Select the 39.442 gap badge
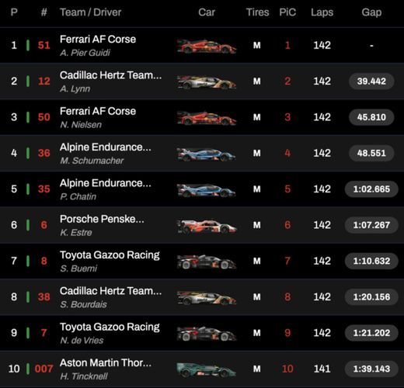The width and height of the screenshot is (404, 388). coord(371,81)
